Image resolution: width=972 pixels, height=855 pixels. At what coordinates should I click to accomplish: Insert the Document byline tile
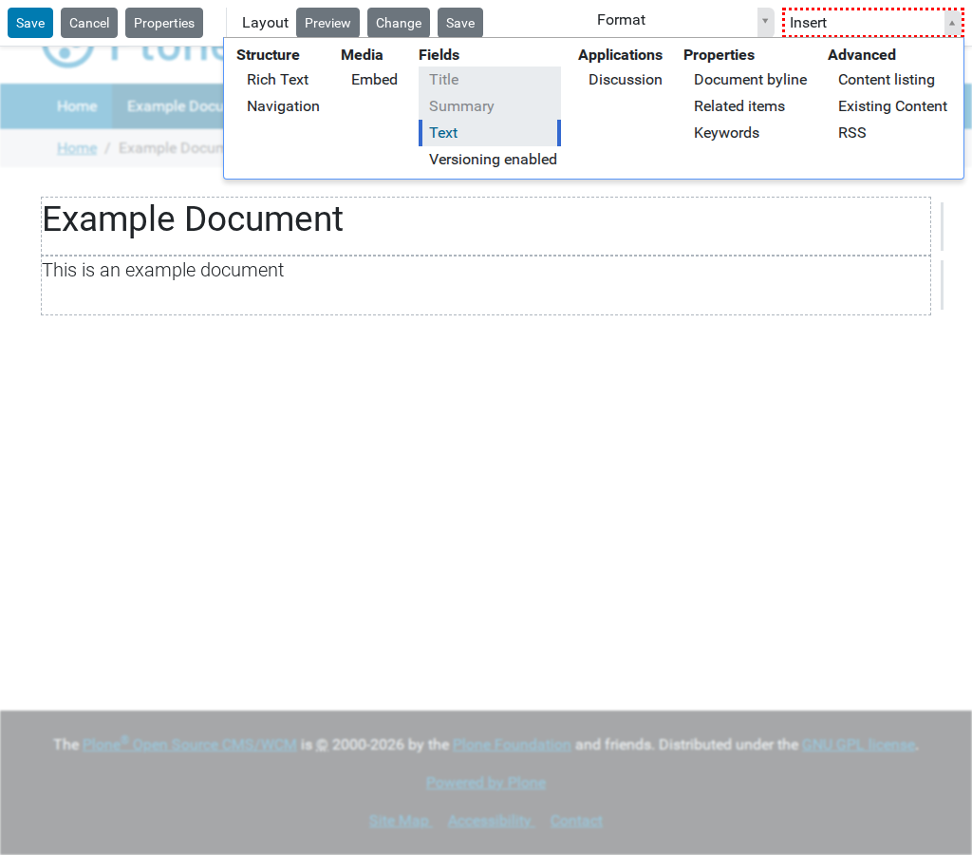tap(750, 80)
